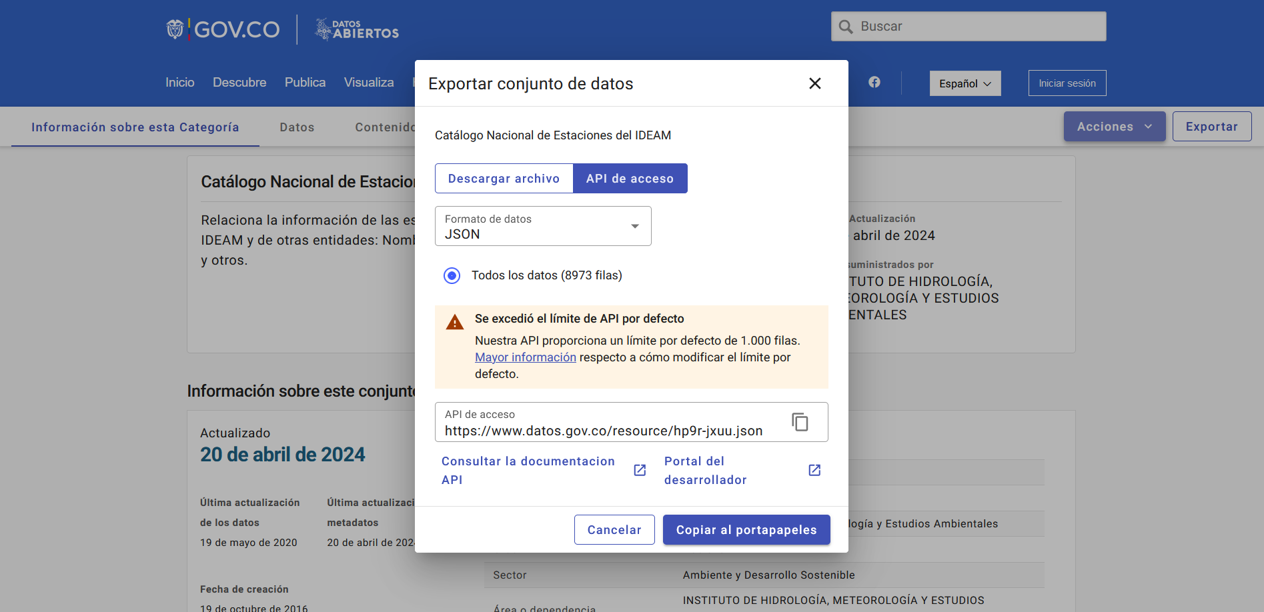
Task: Click the GOV.CO logo
Action: pos(223,29)
